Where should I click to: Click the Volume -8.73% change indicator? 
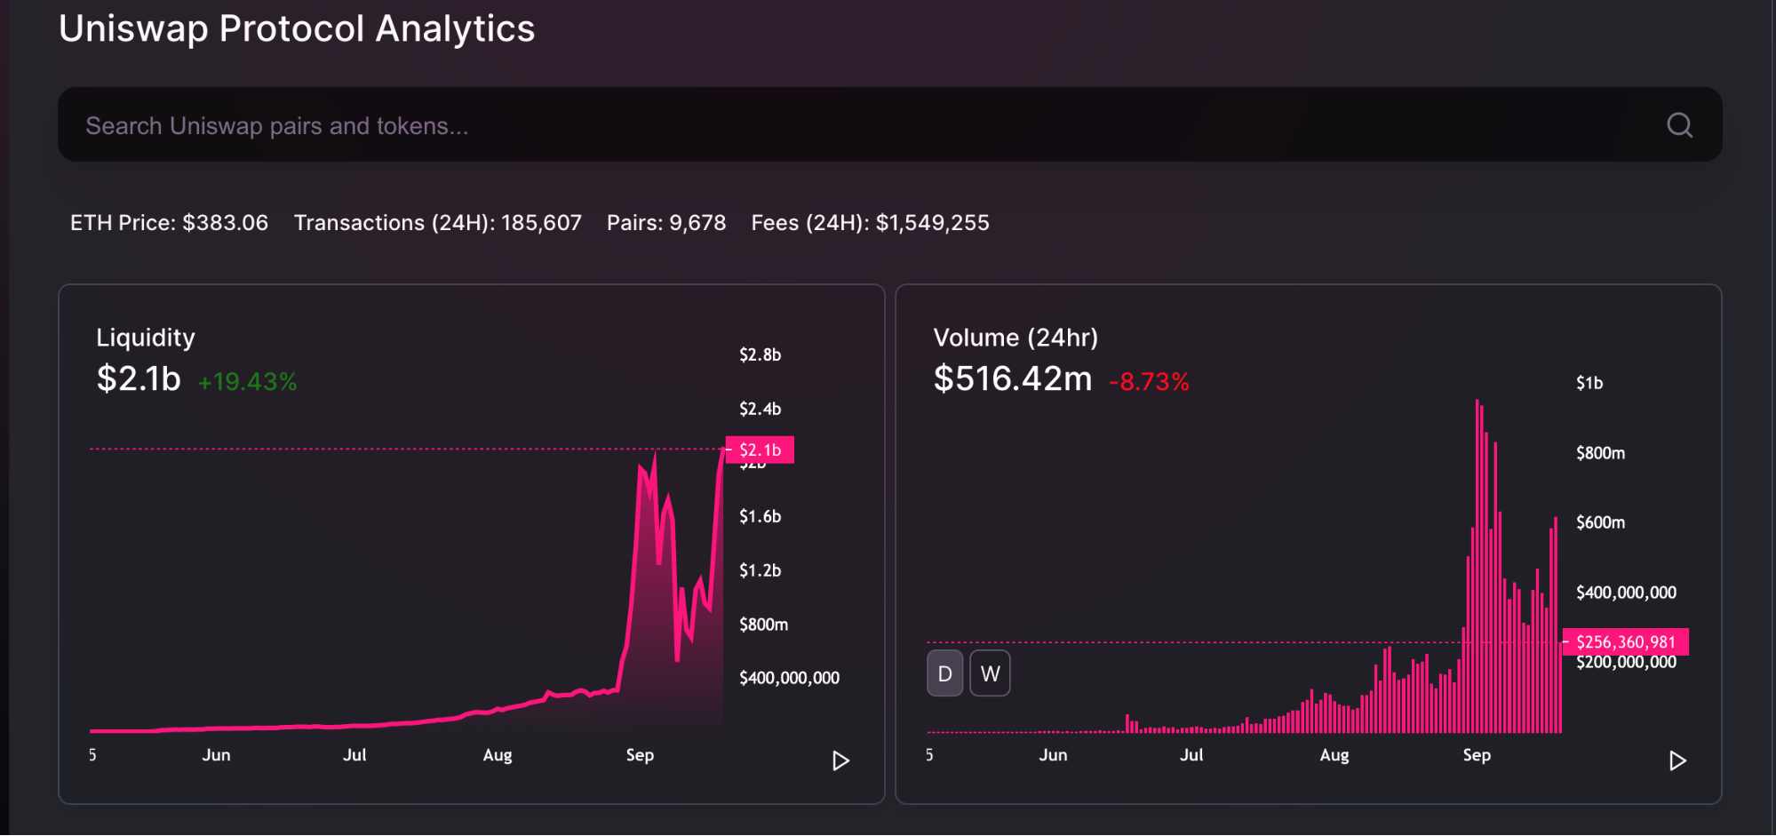tap(1149, 382)
